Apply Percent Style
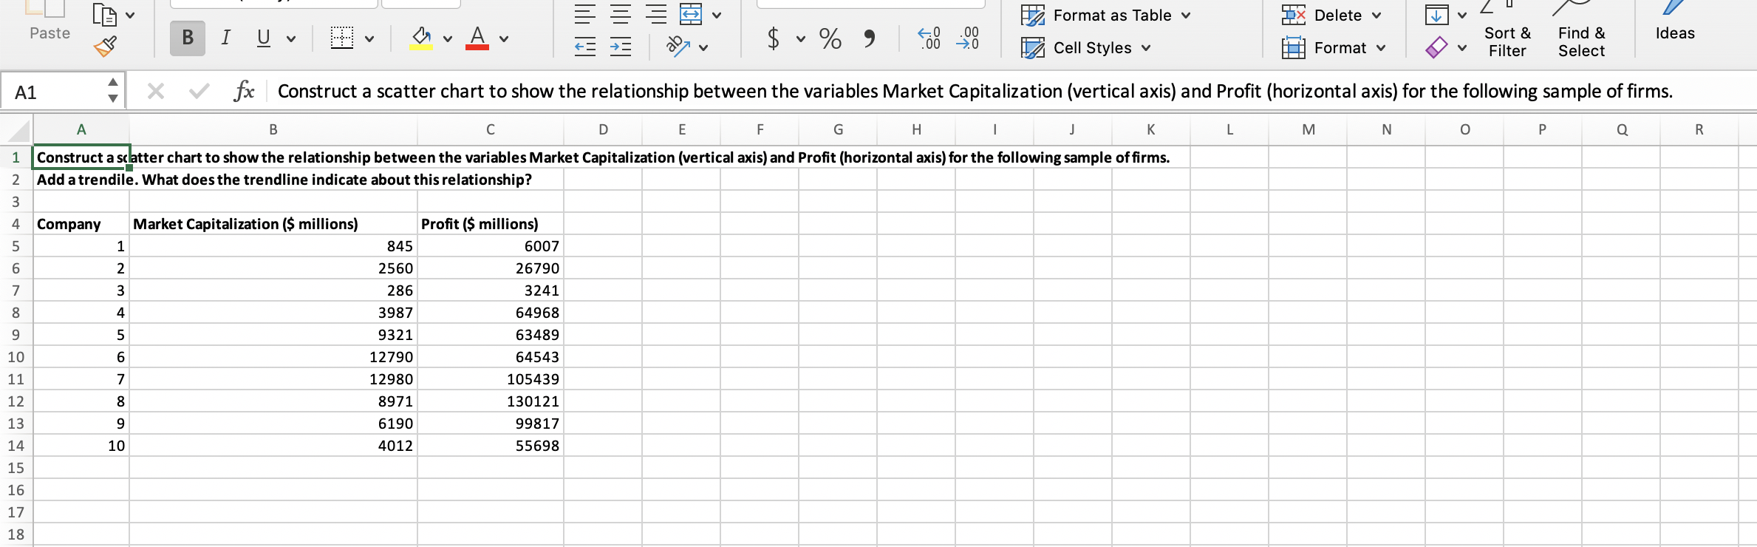This screenshot has height=547, width=1757. coord(830,38)
